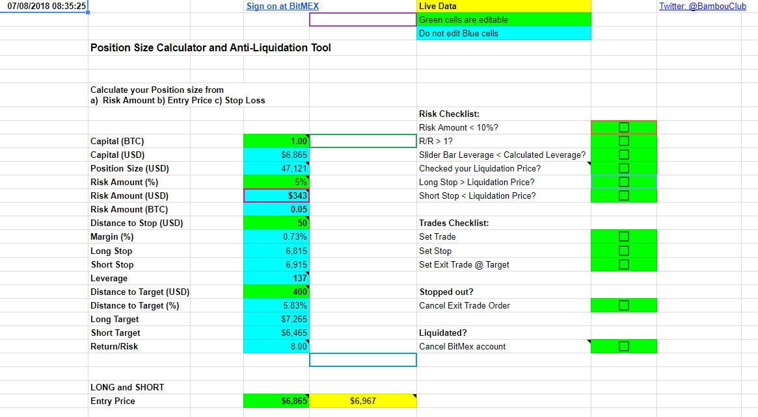Tick the Set Stop checkbox
This screenshot has width=758, height=417.
[623, 251]
